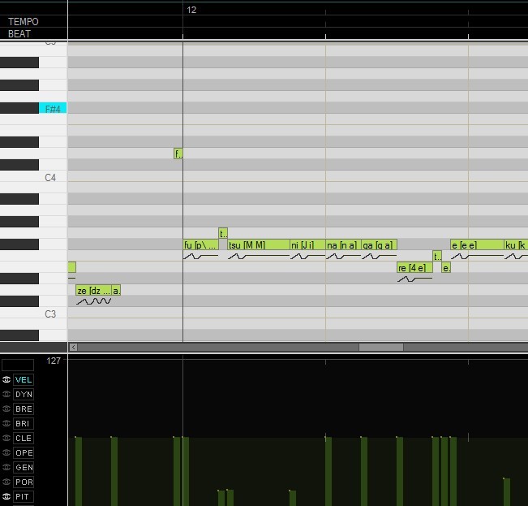Click the empty value field above VEL
The width and height of the screenshot is (528, 506).
[x=18, y=365]
